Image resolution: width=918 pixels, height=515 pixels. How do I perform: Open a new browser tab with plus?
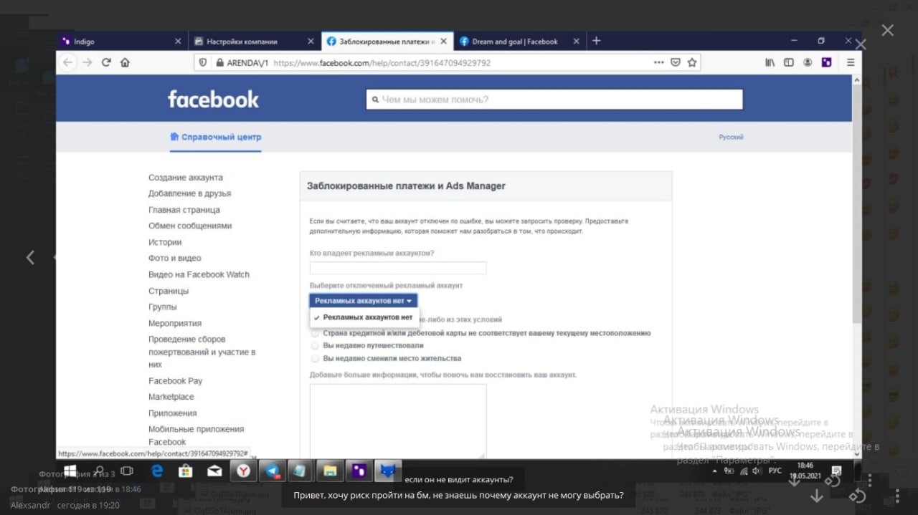[596, 41]
